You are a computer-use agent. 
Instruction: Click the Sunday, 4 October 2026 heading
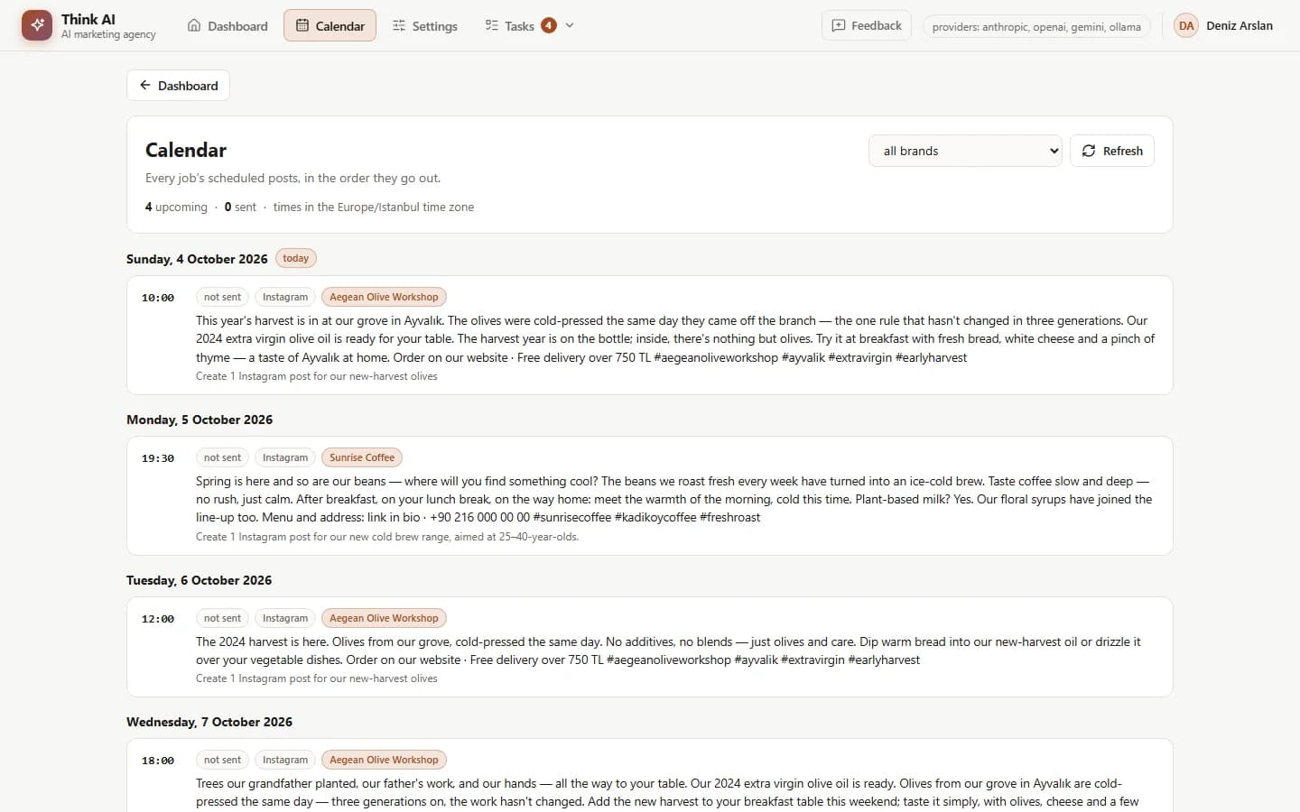click(197, 259)
